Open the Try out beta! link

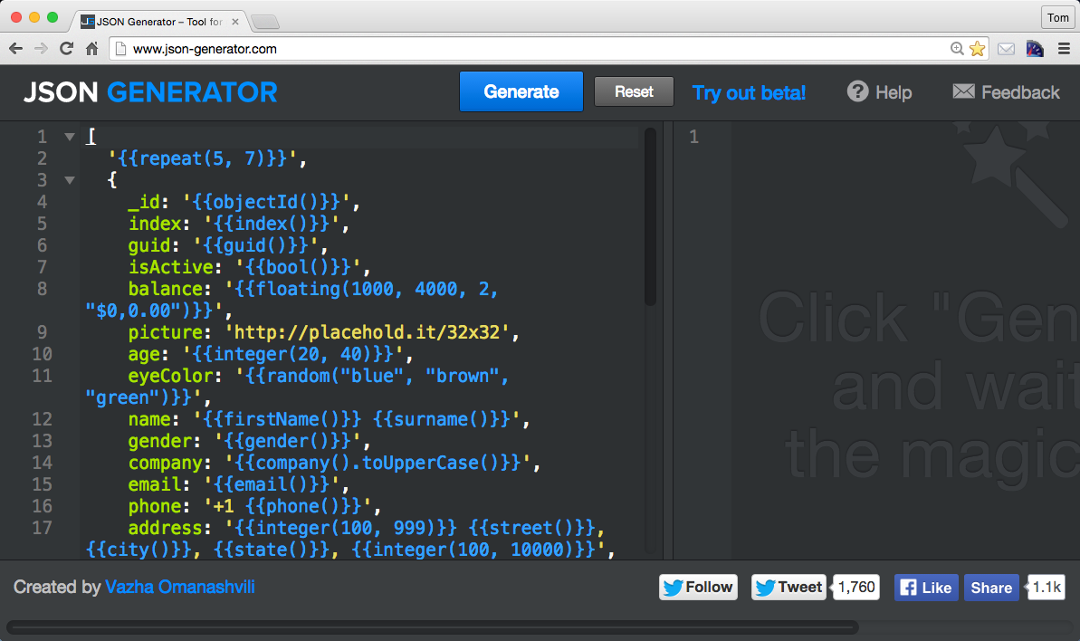tap(749, 91)
